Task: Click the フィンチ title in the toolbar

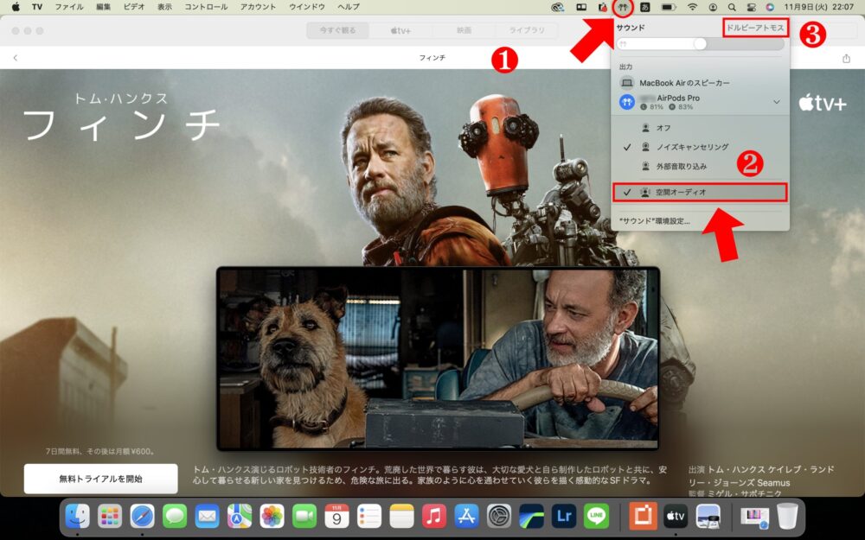Action: click(x=432, y=58)
